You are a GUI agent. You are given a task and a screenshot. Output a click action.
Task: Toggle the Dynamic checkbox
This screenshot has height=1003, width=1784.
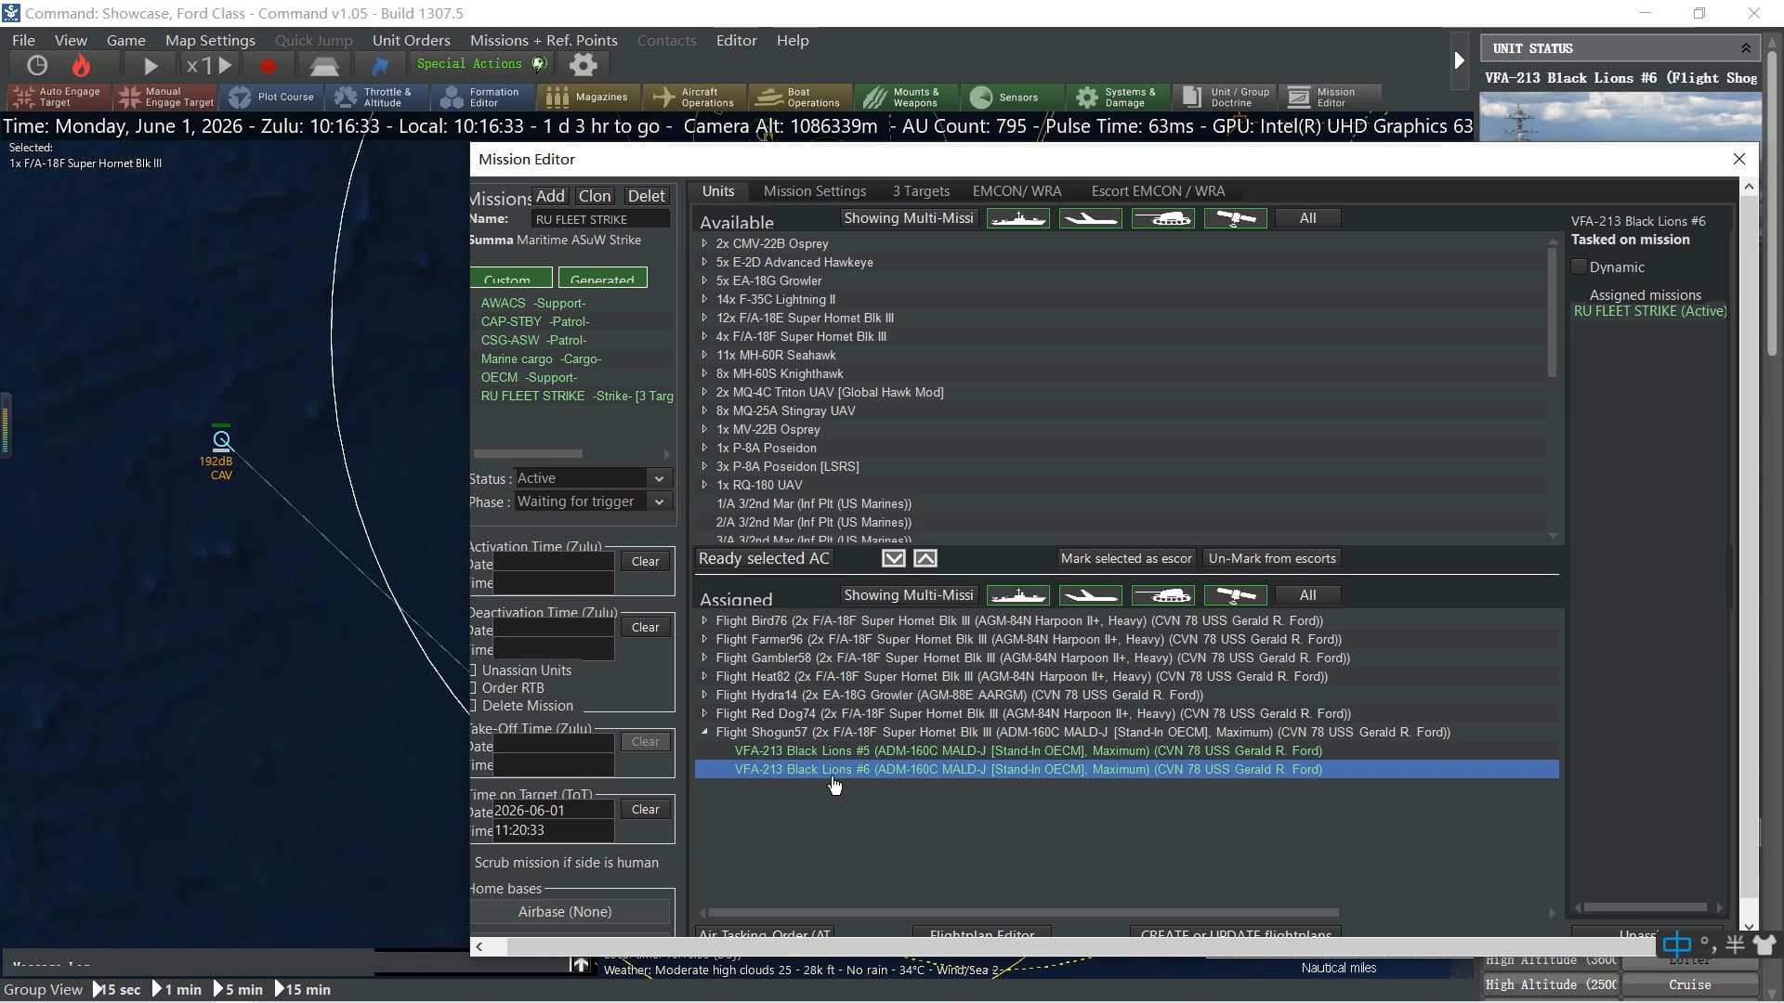tap(1579, 267)
